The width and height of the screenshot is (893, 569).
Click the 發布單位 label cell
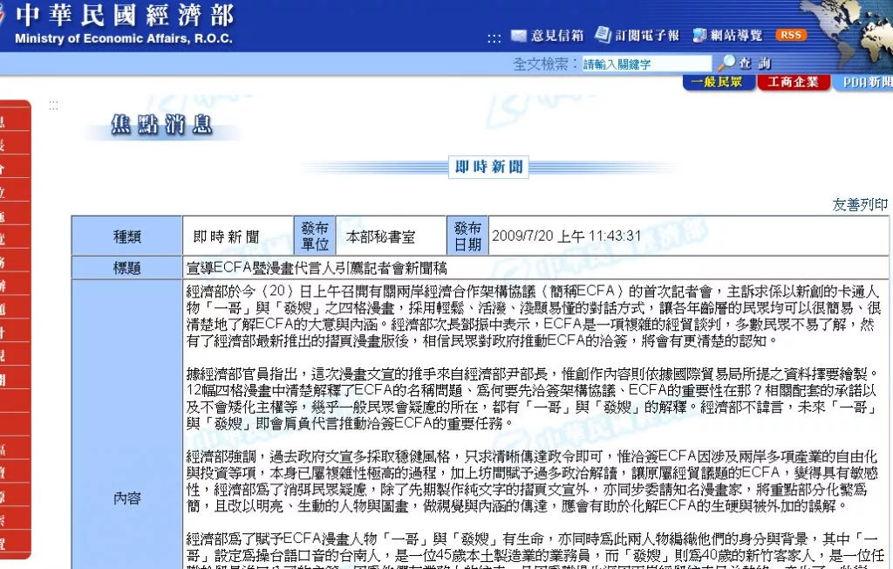[314, 236]
